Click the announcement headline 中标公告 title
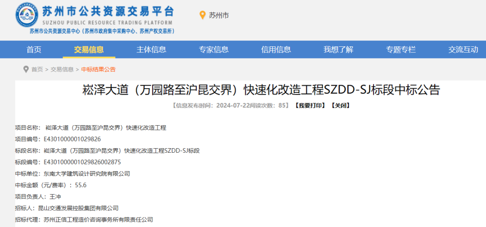The width and height of the screenshot is (486, 227). (x=261, y=90)
